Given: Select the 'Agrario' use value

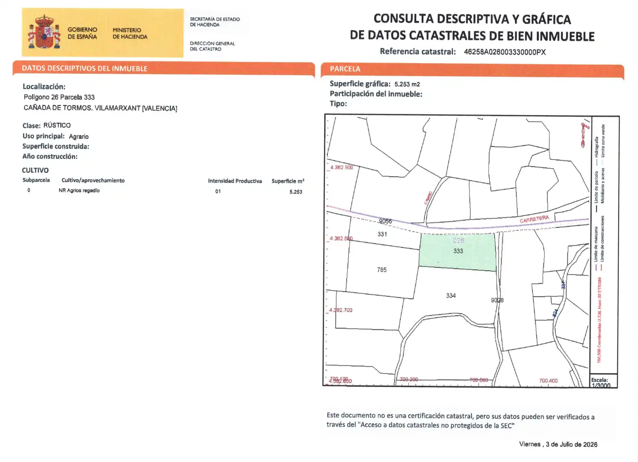Looking at the screenshot, I should click(x=79, y=136).
